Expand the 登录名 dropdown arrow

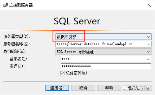point(148,59)
